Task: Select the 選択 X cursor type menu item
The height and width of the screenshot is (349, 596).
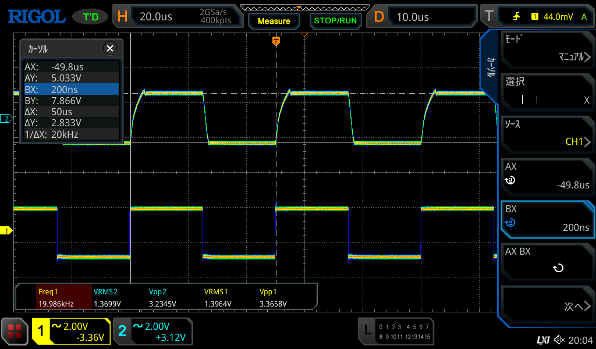Action: 547,91
